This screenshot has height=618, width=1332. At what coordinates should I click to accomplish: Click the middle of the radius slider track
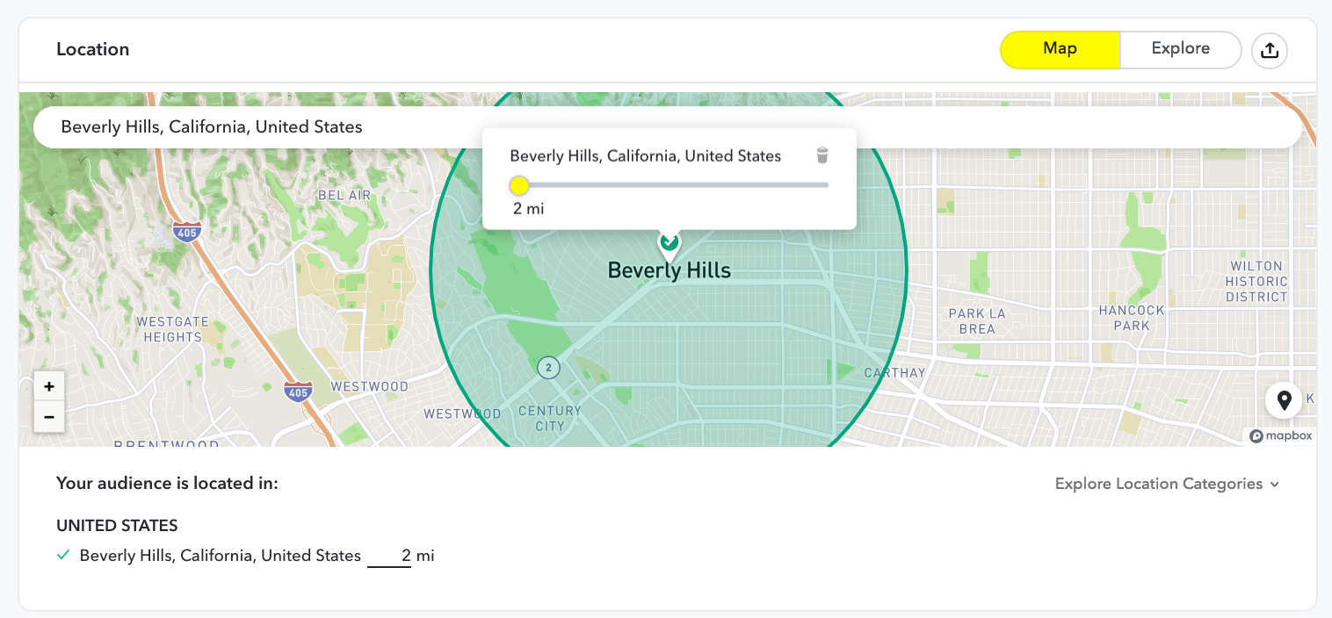tap(673, 185)
